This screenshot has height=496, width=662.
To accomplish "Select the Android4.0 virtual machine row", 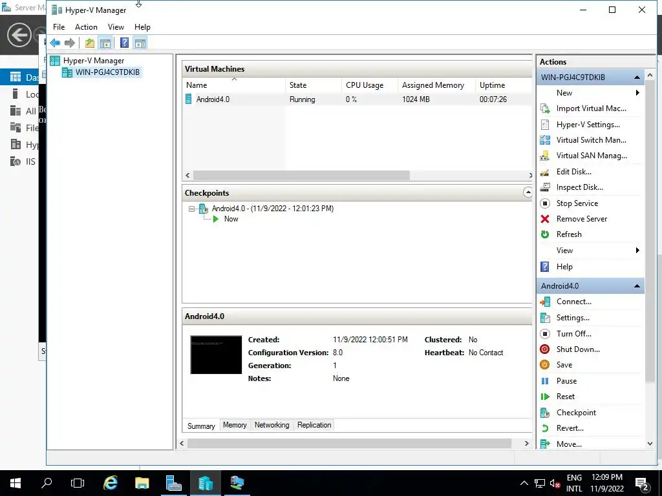I will click(357, 99).
